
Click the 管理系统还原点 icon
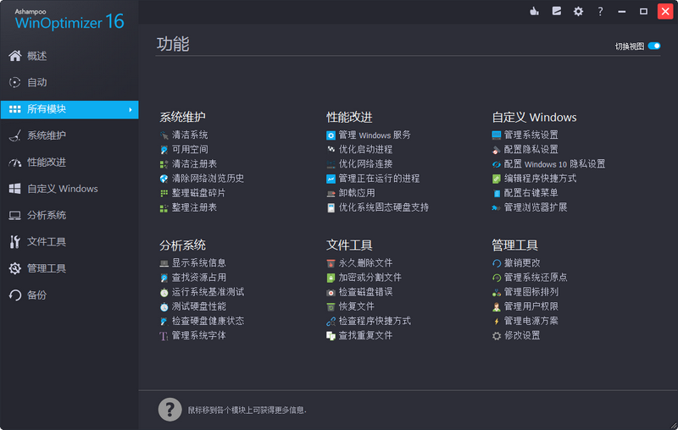497,278
